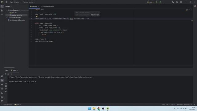The image size is (197, 111).
Task: Clear all Run console output
Action: (x=6, y=92)
